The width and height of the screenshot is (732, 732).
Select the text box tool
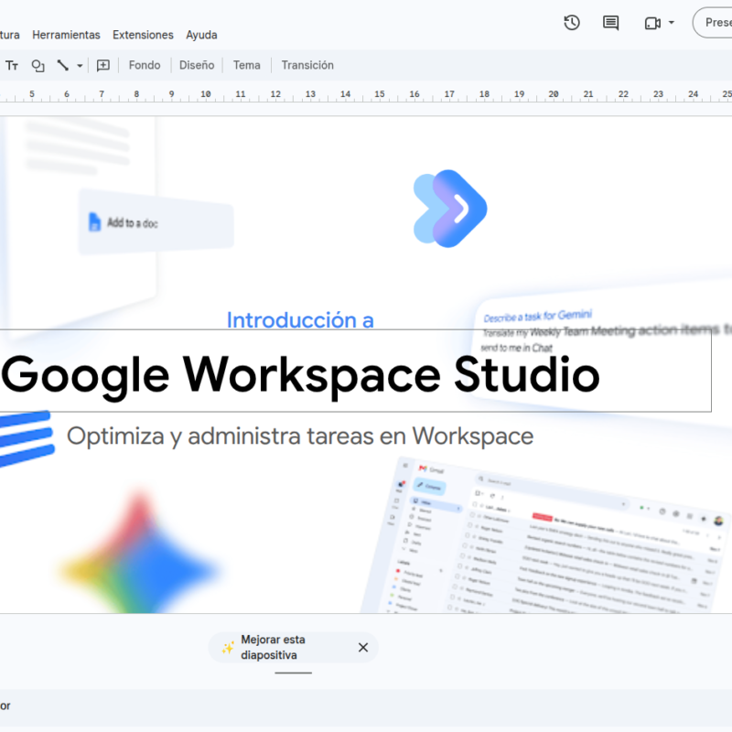point(12,65)
